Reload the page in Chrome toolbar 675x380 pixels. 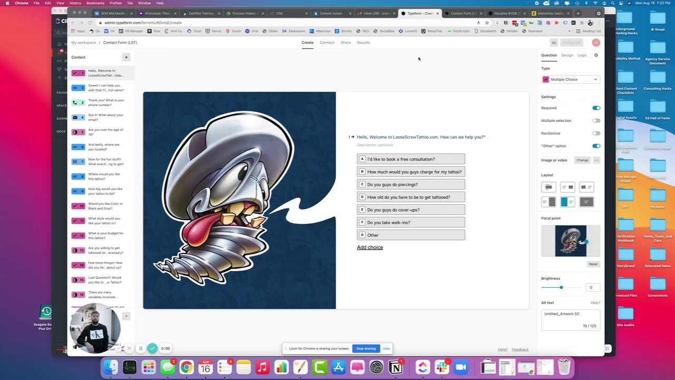90,23
